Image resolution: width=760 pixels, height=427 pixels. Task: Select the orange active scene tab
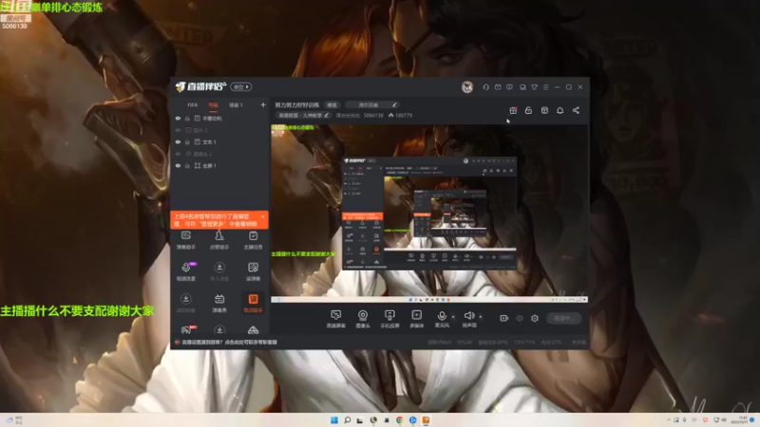coord(213,105)
